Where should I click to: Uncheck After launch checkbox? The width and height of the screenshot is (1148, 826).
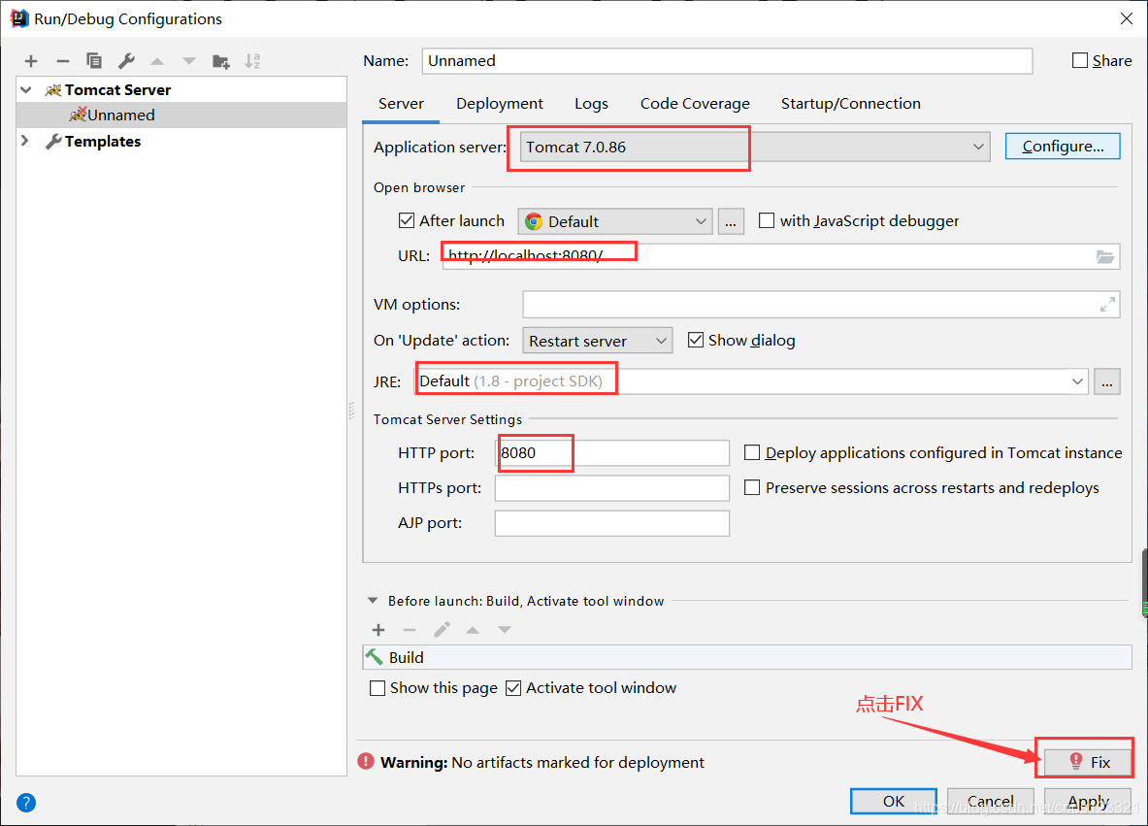pos(407,220)
